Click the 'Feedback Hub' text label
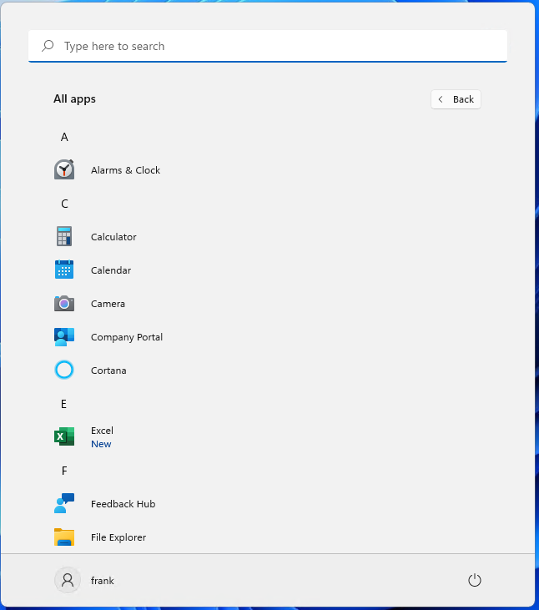This screenshot has height=610, width=539. click(x=123, y=504)
